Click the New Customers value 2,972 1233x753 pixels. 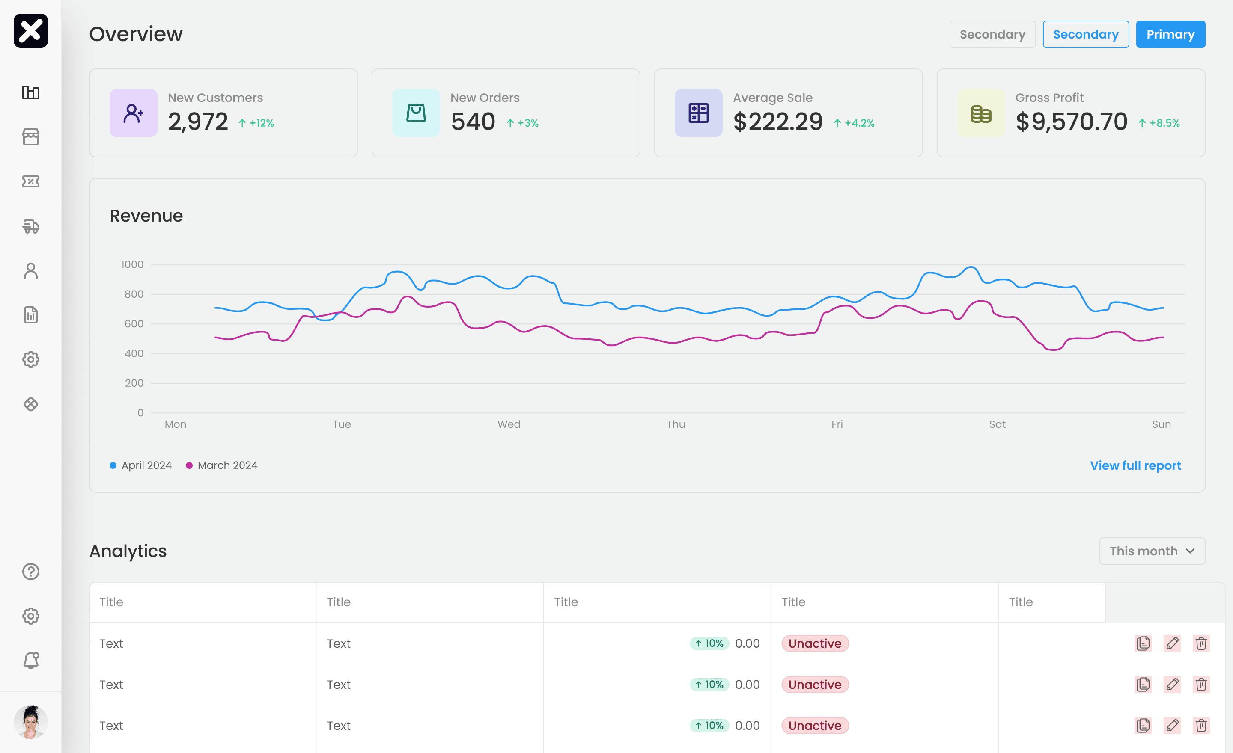coord(198,122)
